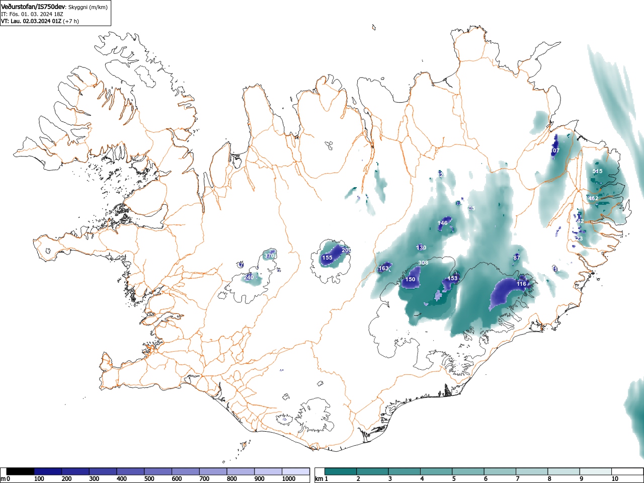Screen dimensions: 644x483
Task: Click the title text 'Veðurstofan/IS750dev: Skyggni (m/km)'
Action: pos(54,7)
